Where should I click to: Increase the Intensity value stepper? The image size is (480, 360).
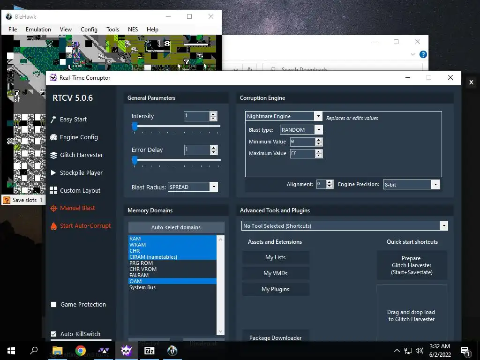213,114
